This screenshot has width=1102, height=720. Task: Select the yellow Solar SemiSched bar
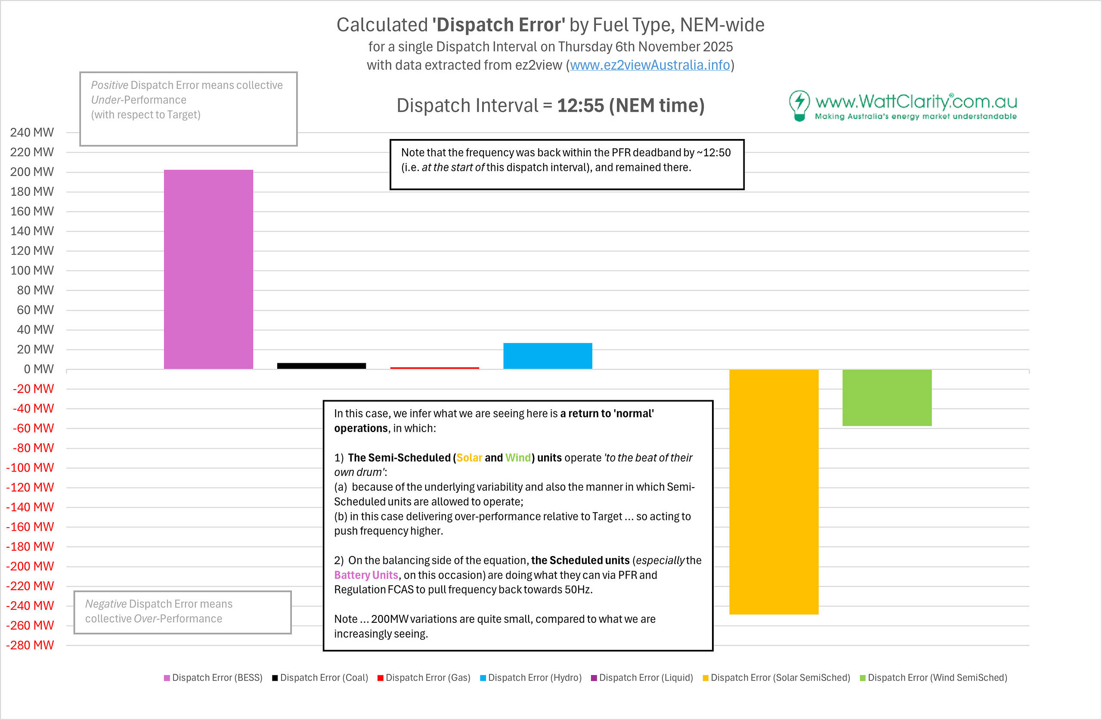coord(774,491)
